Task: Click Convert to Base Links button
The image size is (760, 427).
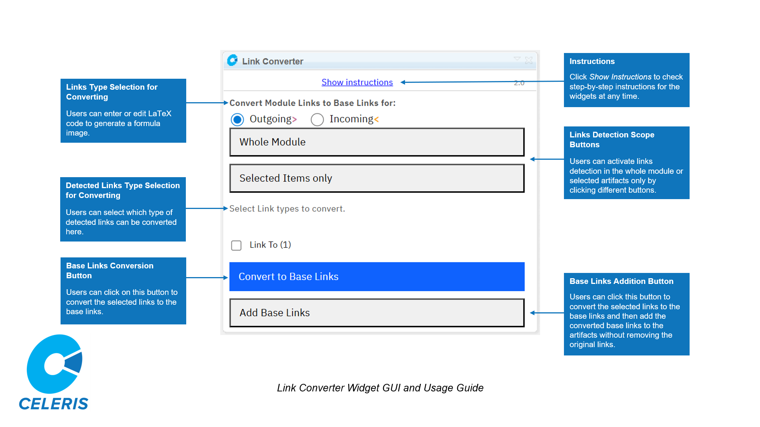Action: [377, 277]
